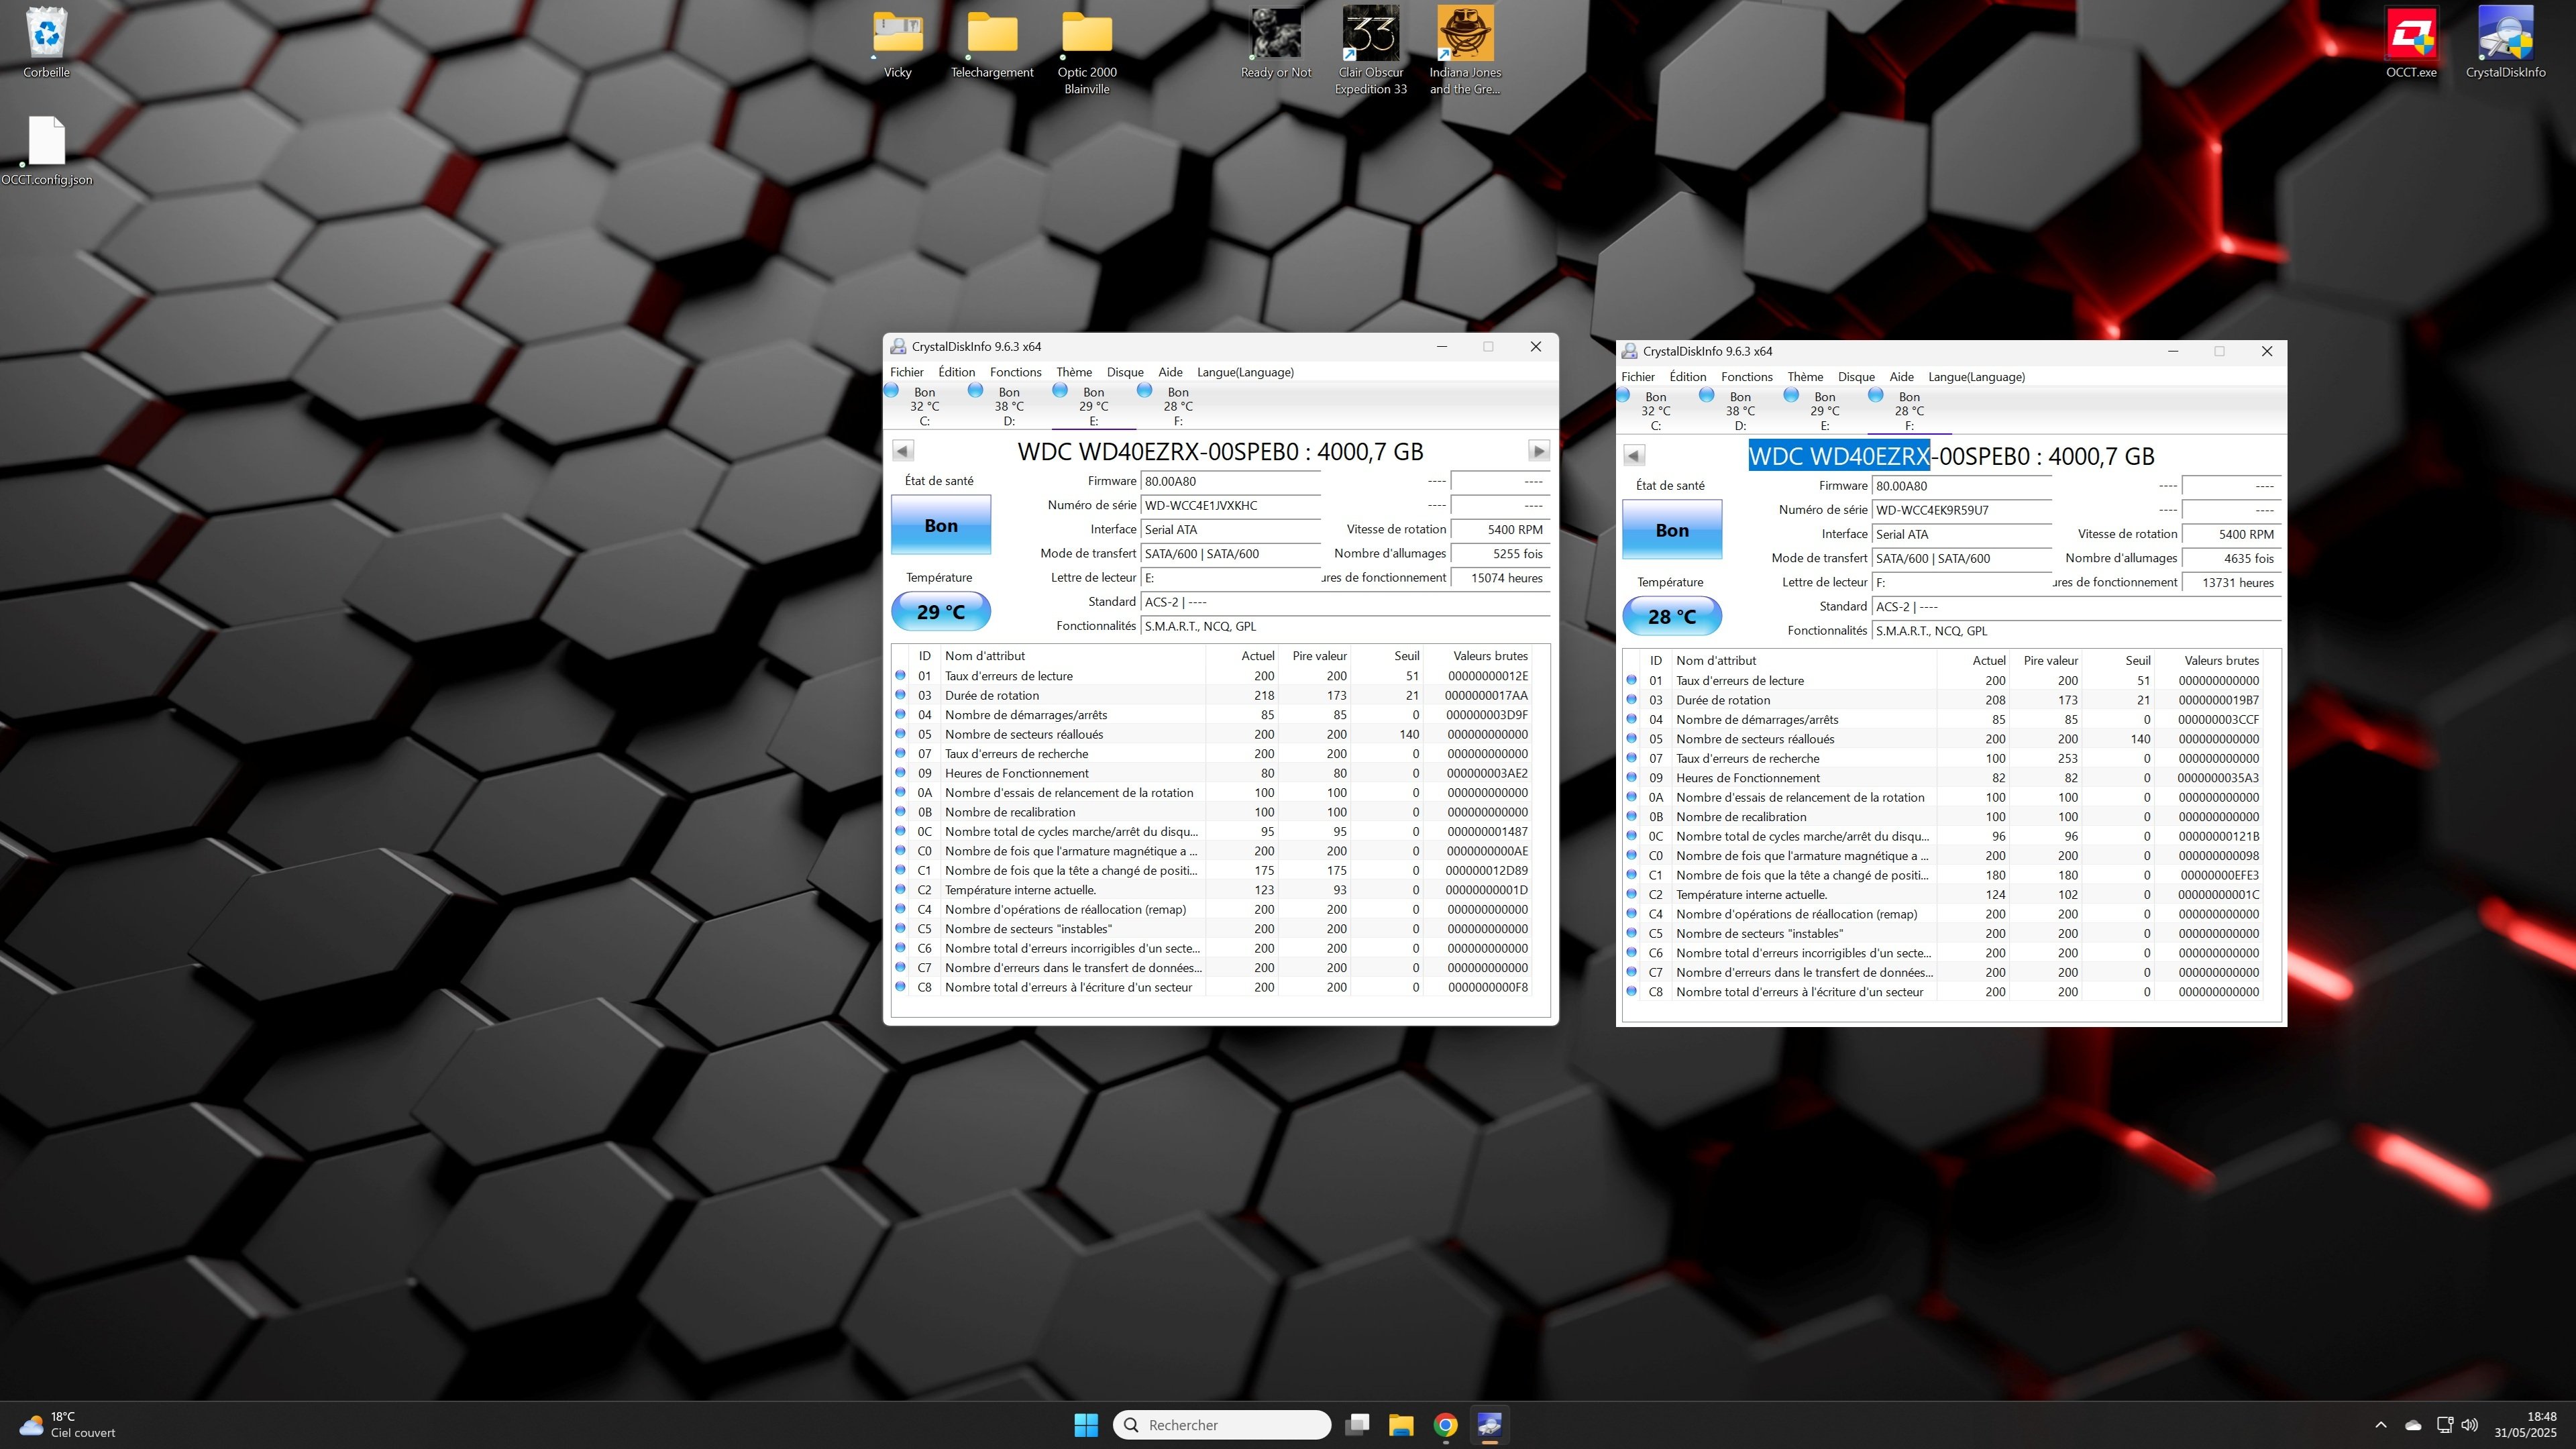Click Nom d'attribut column header in right window
Viewport: 2576px width, 1449px height.
click(x=1803, y=661)
